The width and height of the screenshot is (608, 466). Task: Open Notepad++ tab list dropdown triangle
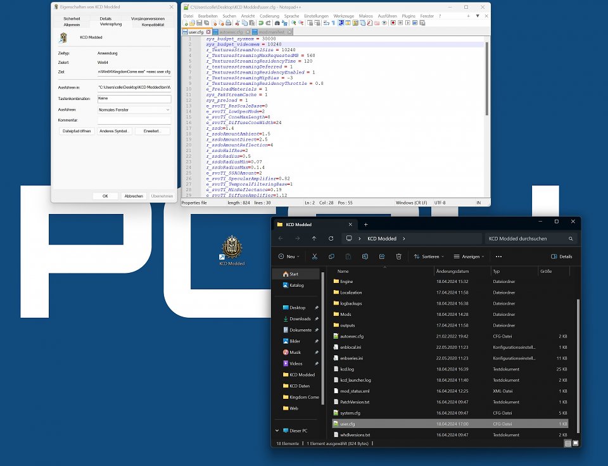point(478,16)
